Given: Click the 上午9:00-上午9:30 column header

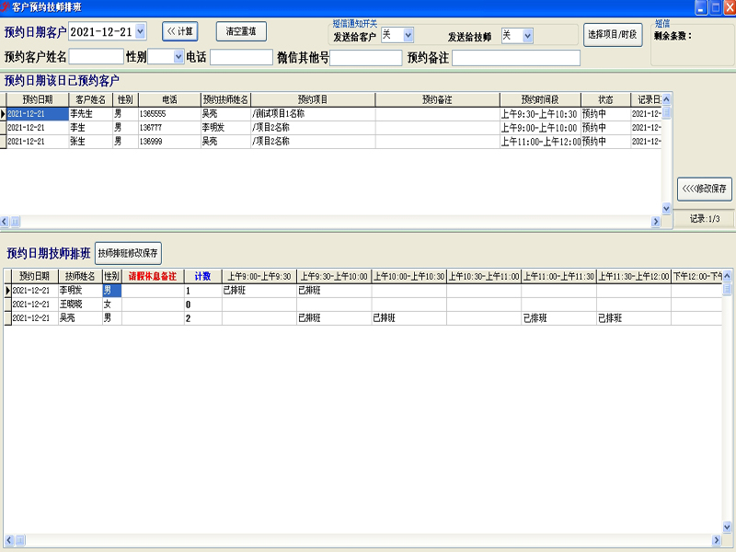Looking at the screenshot, I should click(x=259, y=276).
